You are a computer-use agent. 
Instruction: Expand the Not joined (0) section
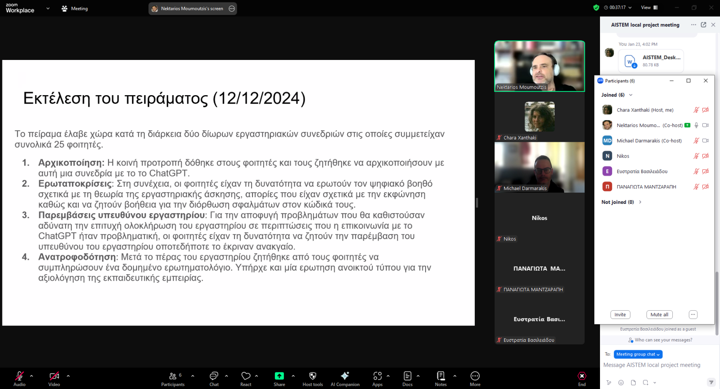[x=640, y=202]
